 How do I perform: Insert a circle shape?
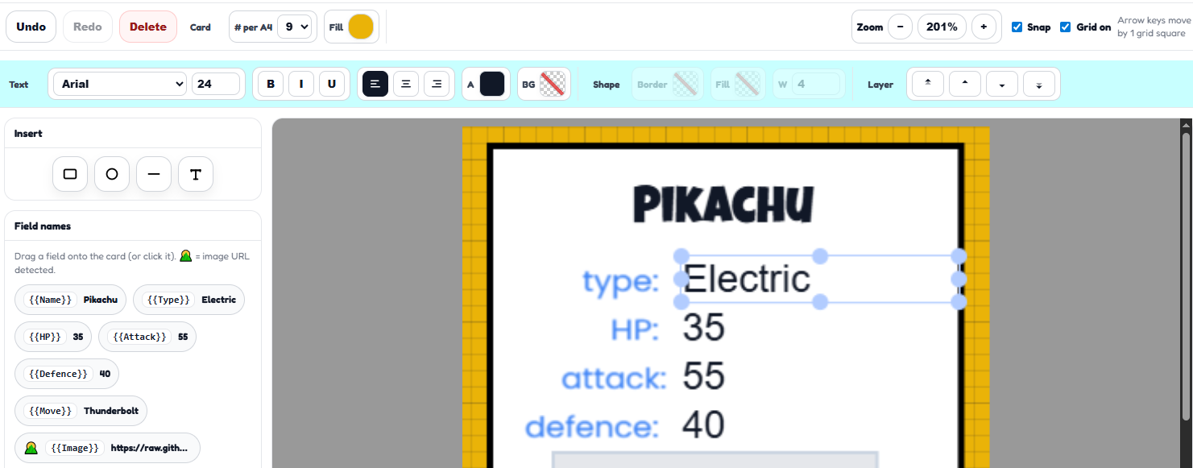[112, 174]
